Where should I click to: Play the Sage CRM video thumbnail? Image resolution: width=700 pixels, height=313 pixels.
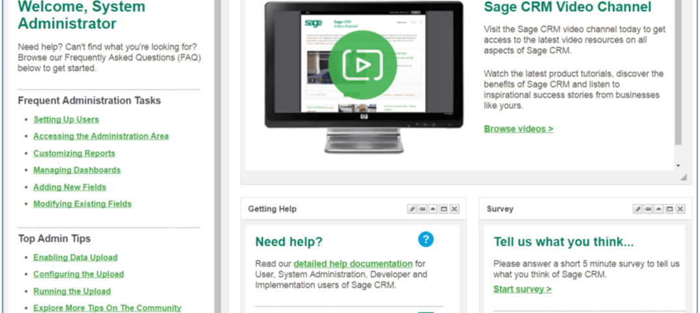coord(362,65)
